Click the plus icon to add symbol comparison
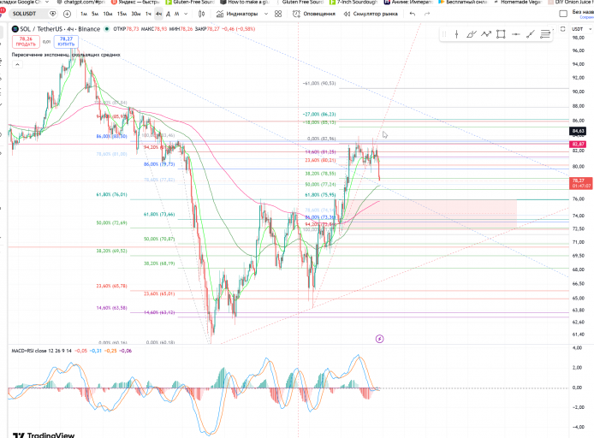The height and width of the screenshot is (438, 594). point(67,14)
